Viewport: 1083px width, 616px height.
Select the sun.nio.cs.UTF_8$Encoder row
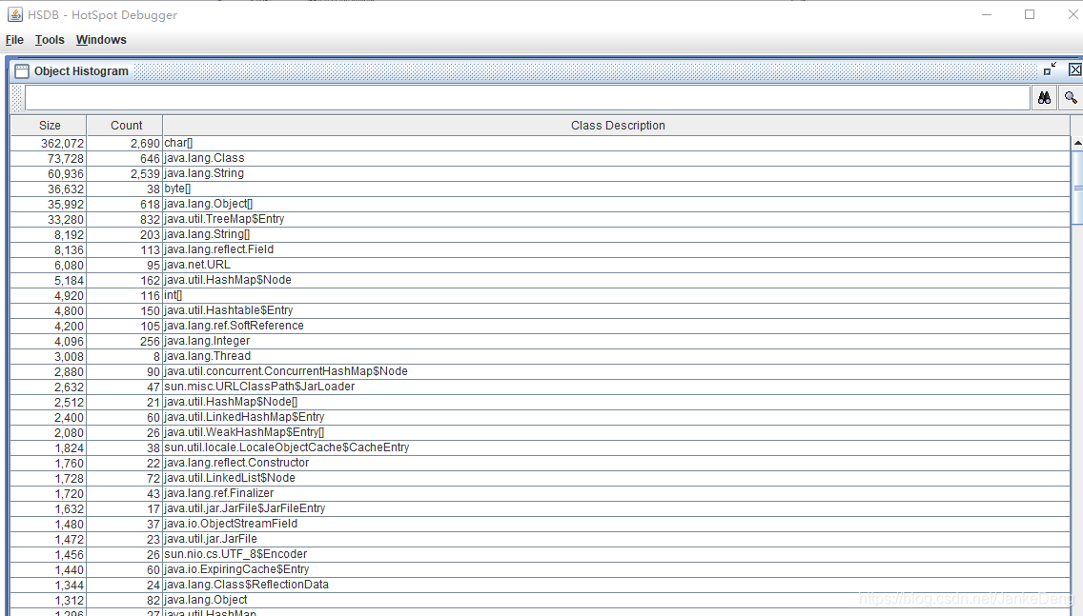(541, 553)
